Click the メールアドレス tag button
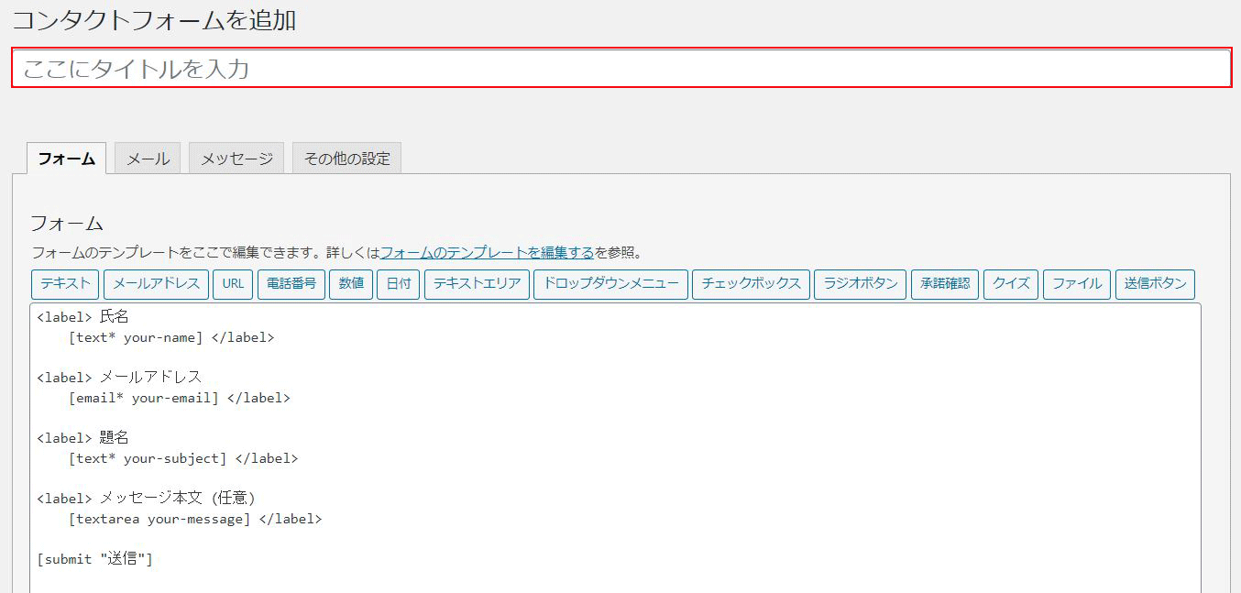 coord(156,284)
